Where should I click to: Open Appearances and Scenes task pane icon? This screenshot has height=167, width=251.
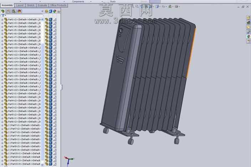(248, 37)
